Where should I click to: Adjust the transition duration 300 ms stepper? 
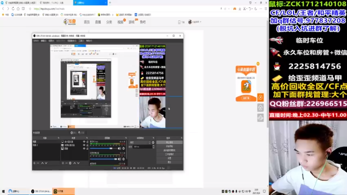click(x=154, y=146)
